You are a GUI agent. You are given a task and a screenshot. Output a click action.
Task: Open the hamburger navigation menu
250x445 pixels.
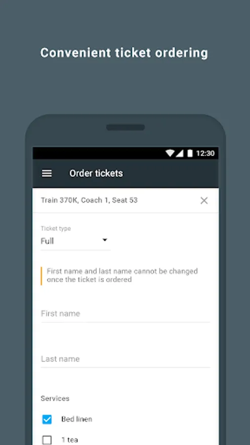[47, 174]
